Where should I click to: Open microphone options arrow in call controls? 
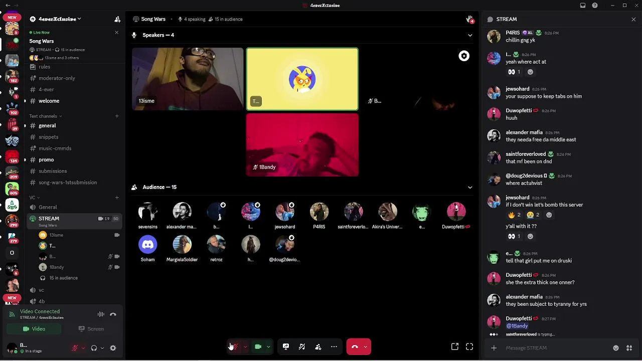(x=245, y=346)
